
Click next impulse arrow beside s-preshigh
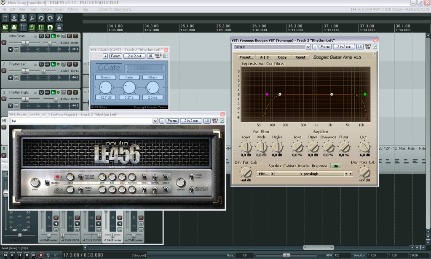coord(351,174)
